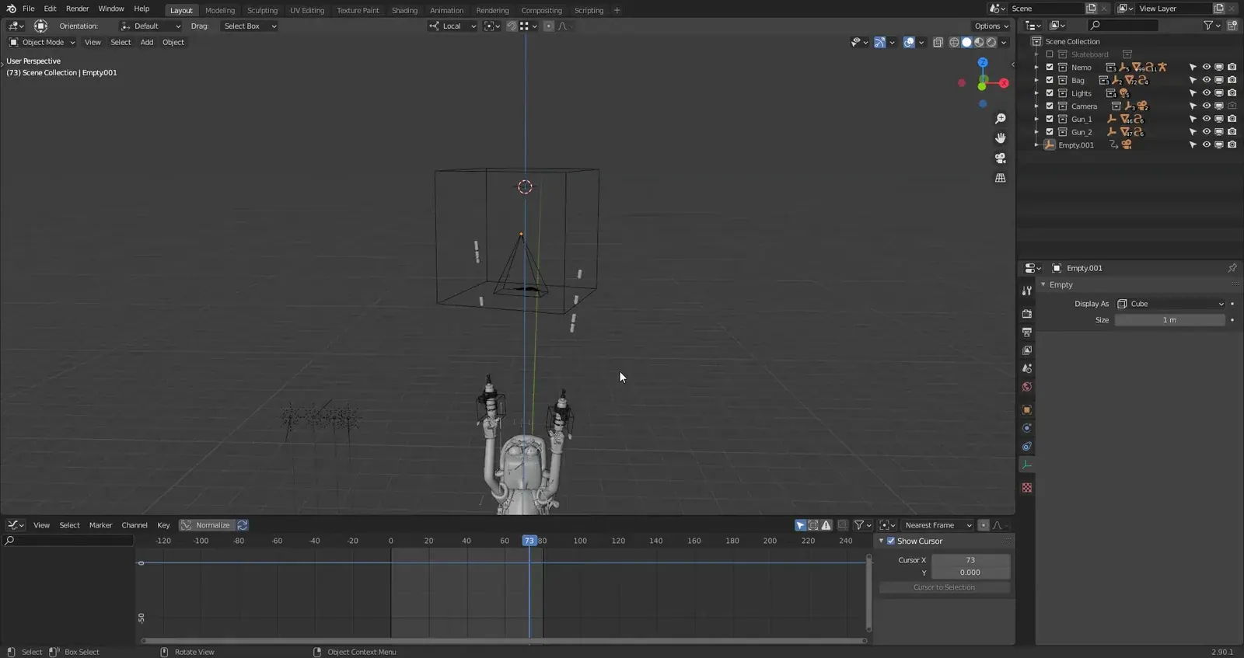
Task: Click the Cursor X value field
Action: [x=970, y=560]
